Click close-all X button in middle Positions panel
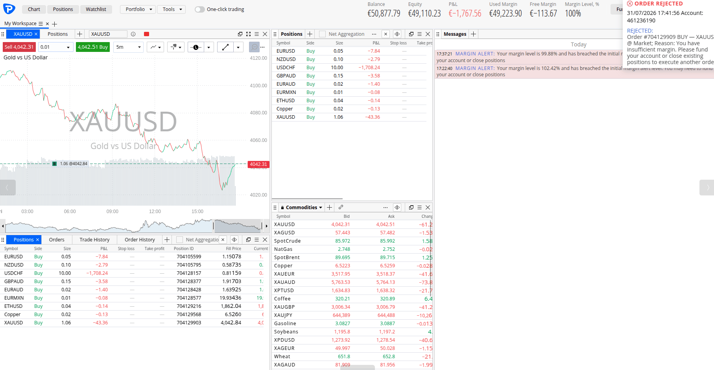Screen dimensions: 714x370 coord(386,34)
